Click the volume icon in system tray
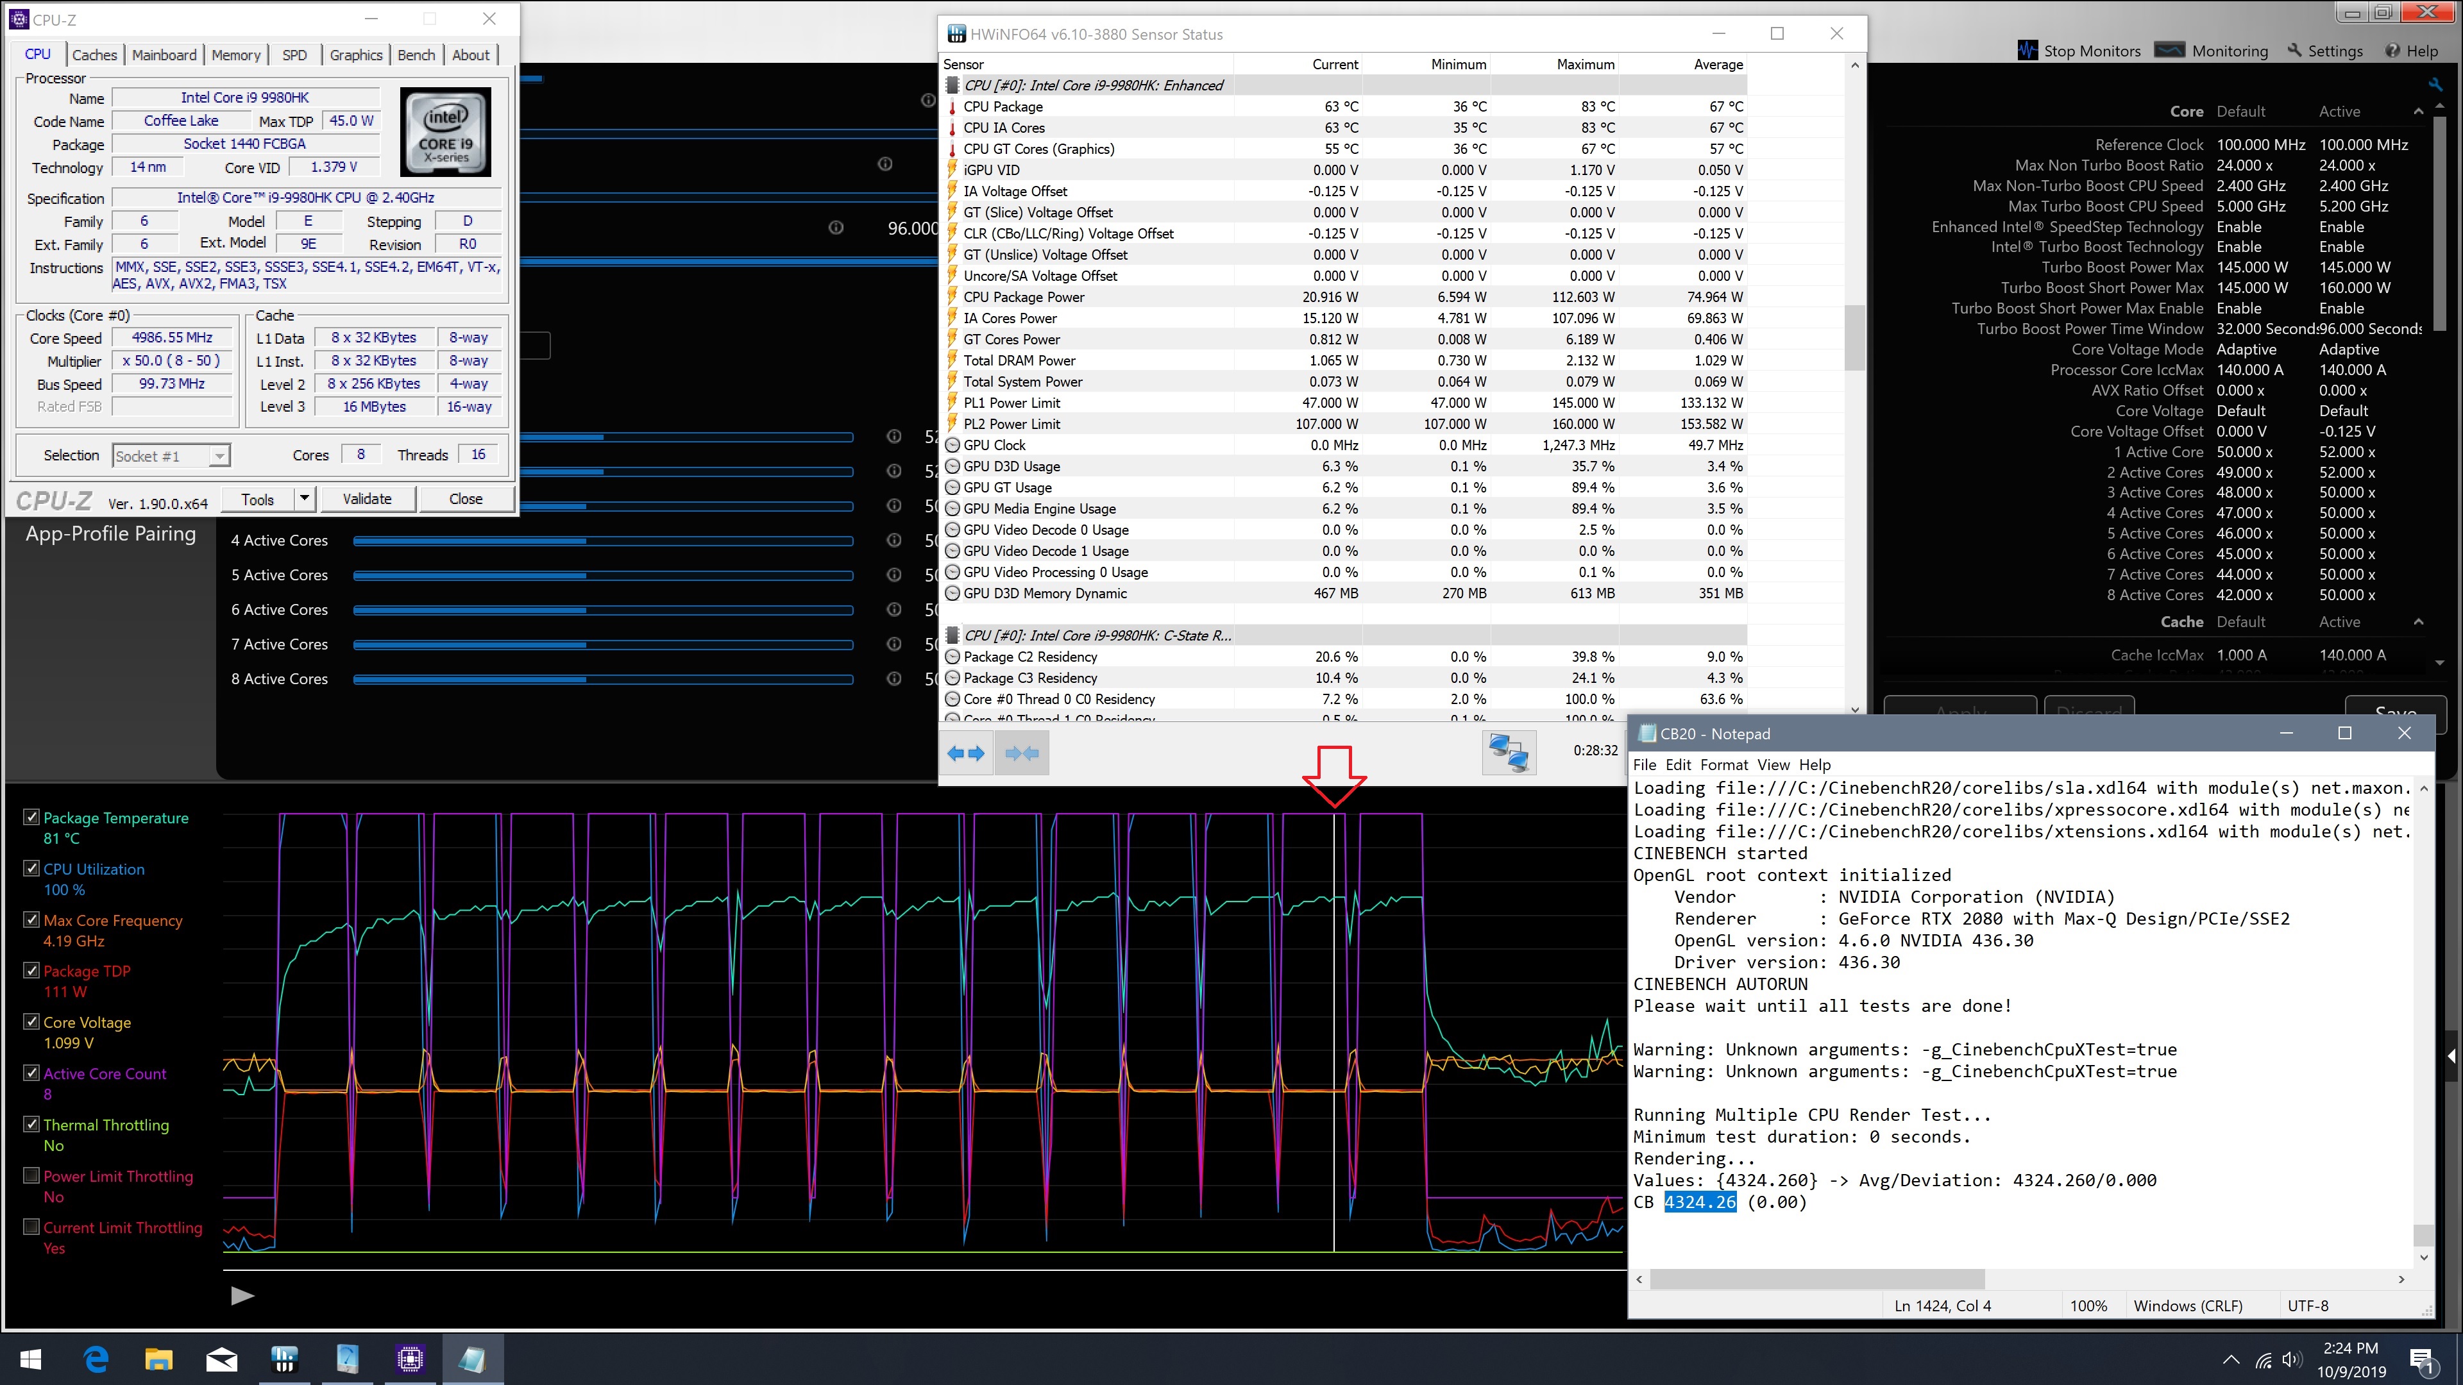 coord(2291,1360)
